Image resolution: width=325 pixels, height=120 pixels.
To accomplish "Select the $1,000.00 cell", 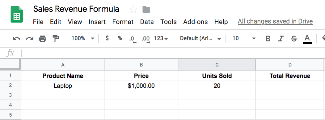I will tap(141, 85).
